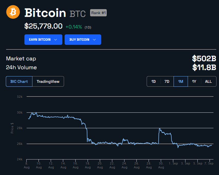Switch chart range to 1M
Viewport: 219px width, 175px height.
click(180, 81)
